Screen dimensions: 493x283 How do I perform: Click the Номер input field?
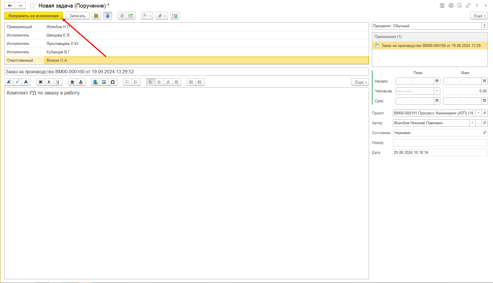(x=440, y=143)
